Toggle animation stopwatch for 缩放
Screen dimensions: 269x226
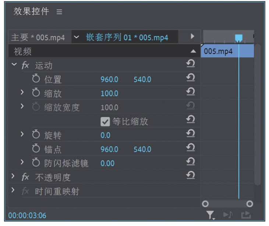pos(36,92)
